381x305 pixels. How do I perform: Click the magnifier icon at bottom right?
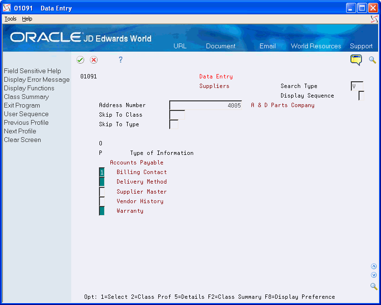click(374, 286)
